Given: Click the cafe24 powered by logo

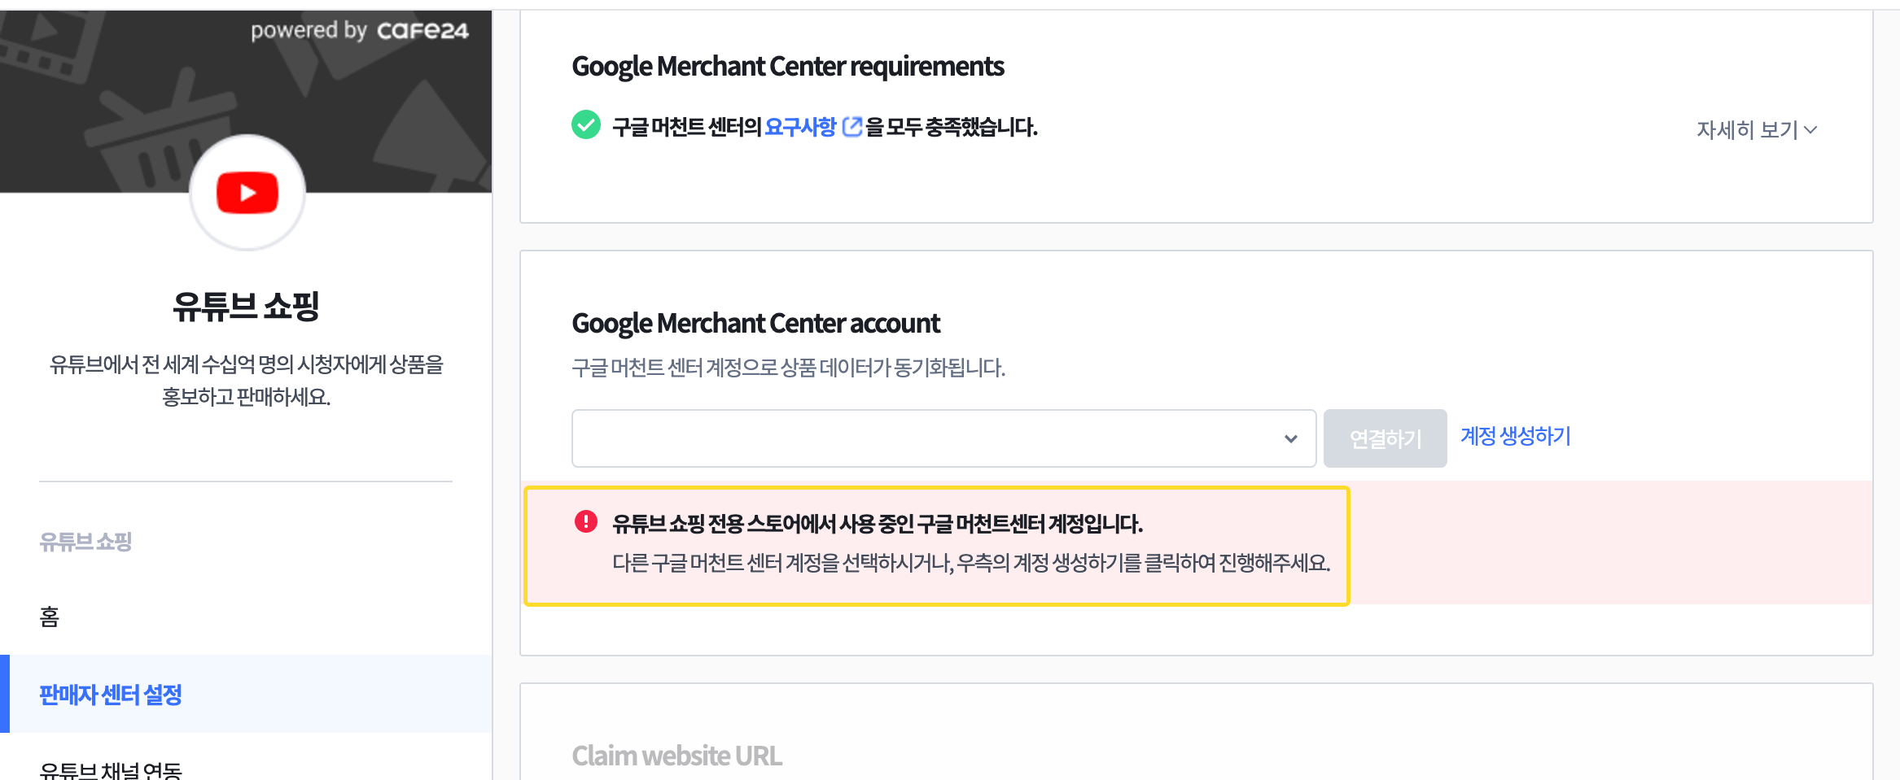Looking at the screenshot, I should (x=360, y=31).
